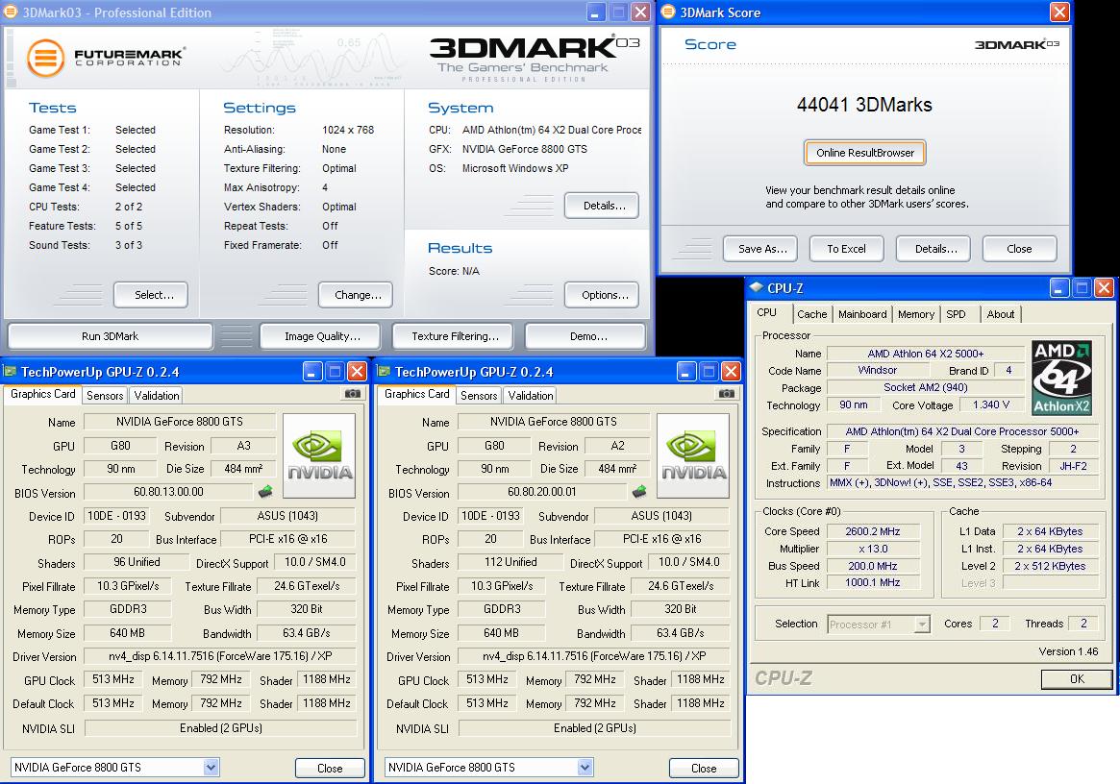Open GPU selection dropdown in right GPU-Z
1120x784 pixels.
(585, 768)
